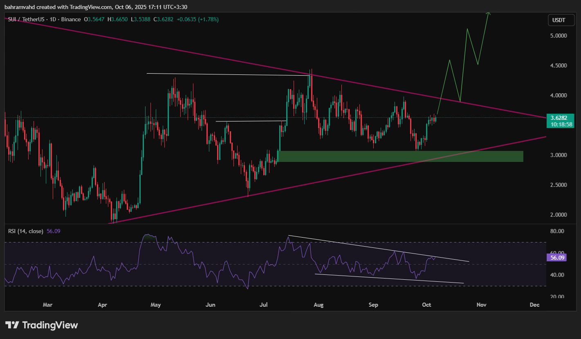Open the USDT currency selector

click(559, 20)
